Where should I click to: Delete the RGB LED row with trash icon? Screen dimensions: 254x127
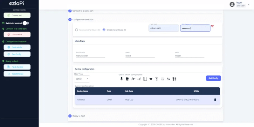215,100
